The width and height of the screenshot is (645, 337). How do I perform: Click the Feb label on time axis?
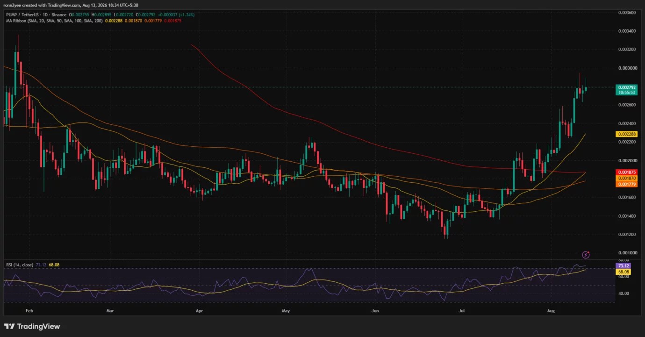30,310
